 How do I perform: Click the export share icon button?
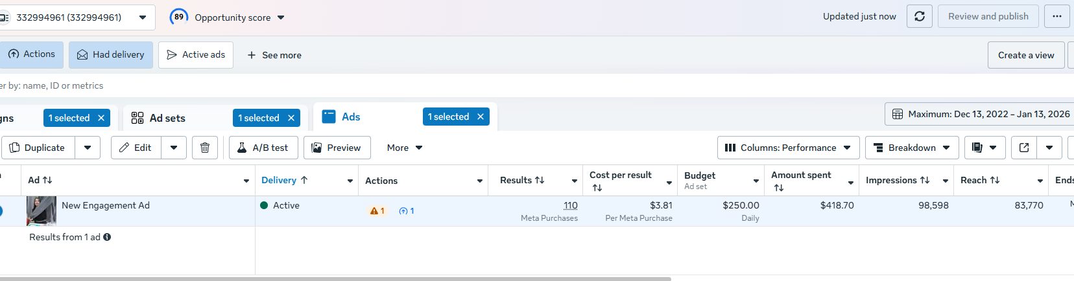coord(1024,148)
